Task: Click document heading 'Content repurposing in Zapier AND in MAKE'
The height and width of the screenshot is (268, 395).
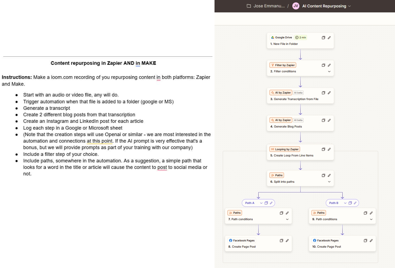Action: 103,63
